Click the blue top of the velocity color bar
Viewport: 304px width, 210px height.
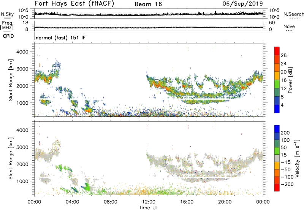[277, 129]
